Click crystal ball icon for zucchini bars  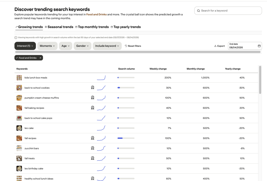93,148
